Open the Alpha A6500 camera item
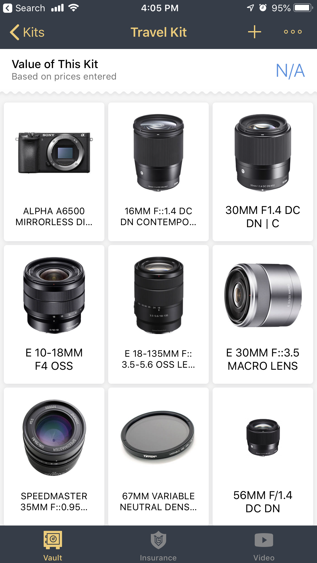317x563 pixels. coord(54,172)
